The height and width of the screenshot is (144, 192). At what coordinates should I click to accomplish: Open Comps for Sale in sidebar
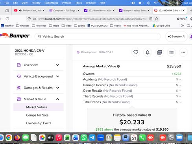click(x=37, y=115)
